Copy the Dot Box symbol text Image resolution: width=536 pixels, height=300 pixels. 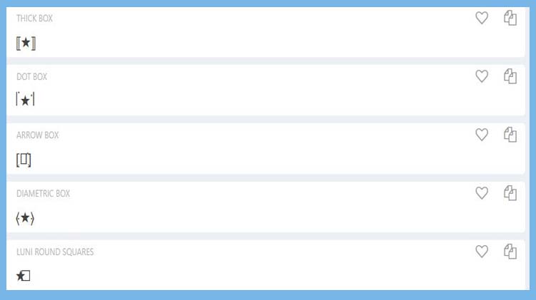510,76
